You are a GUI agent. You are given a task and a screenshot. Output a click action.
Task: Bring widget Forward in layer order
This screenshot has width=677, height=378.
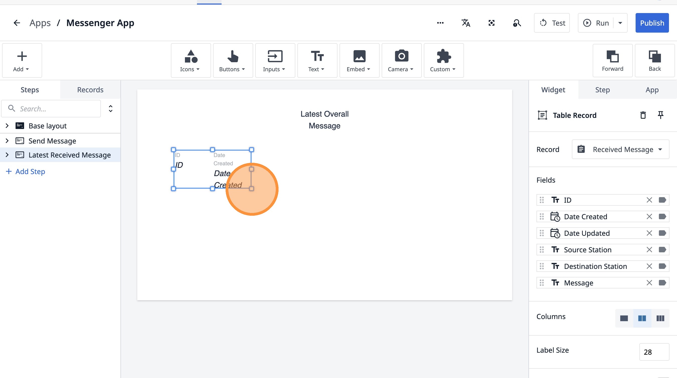[612, 60]
